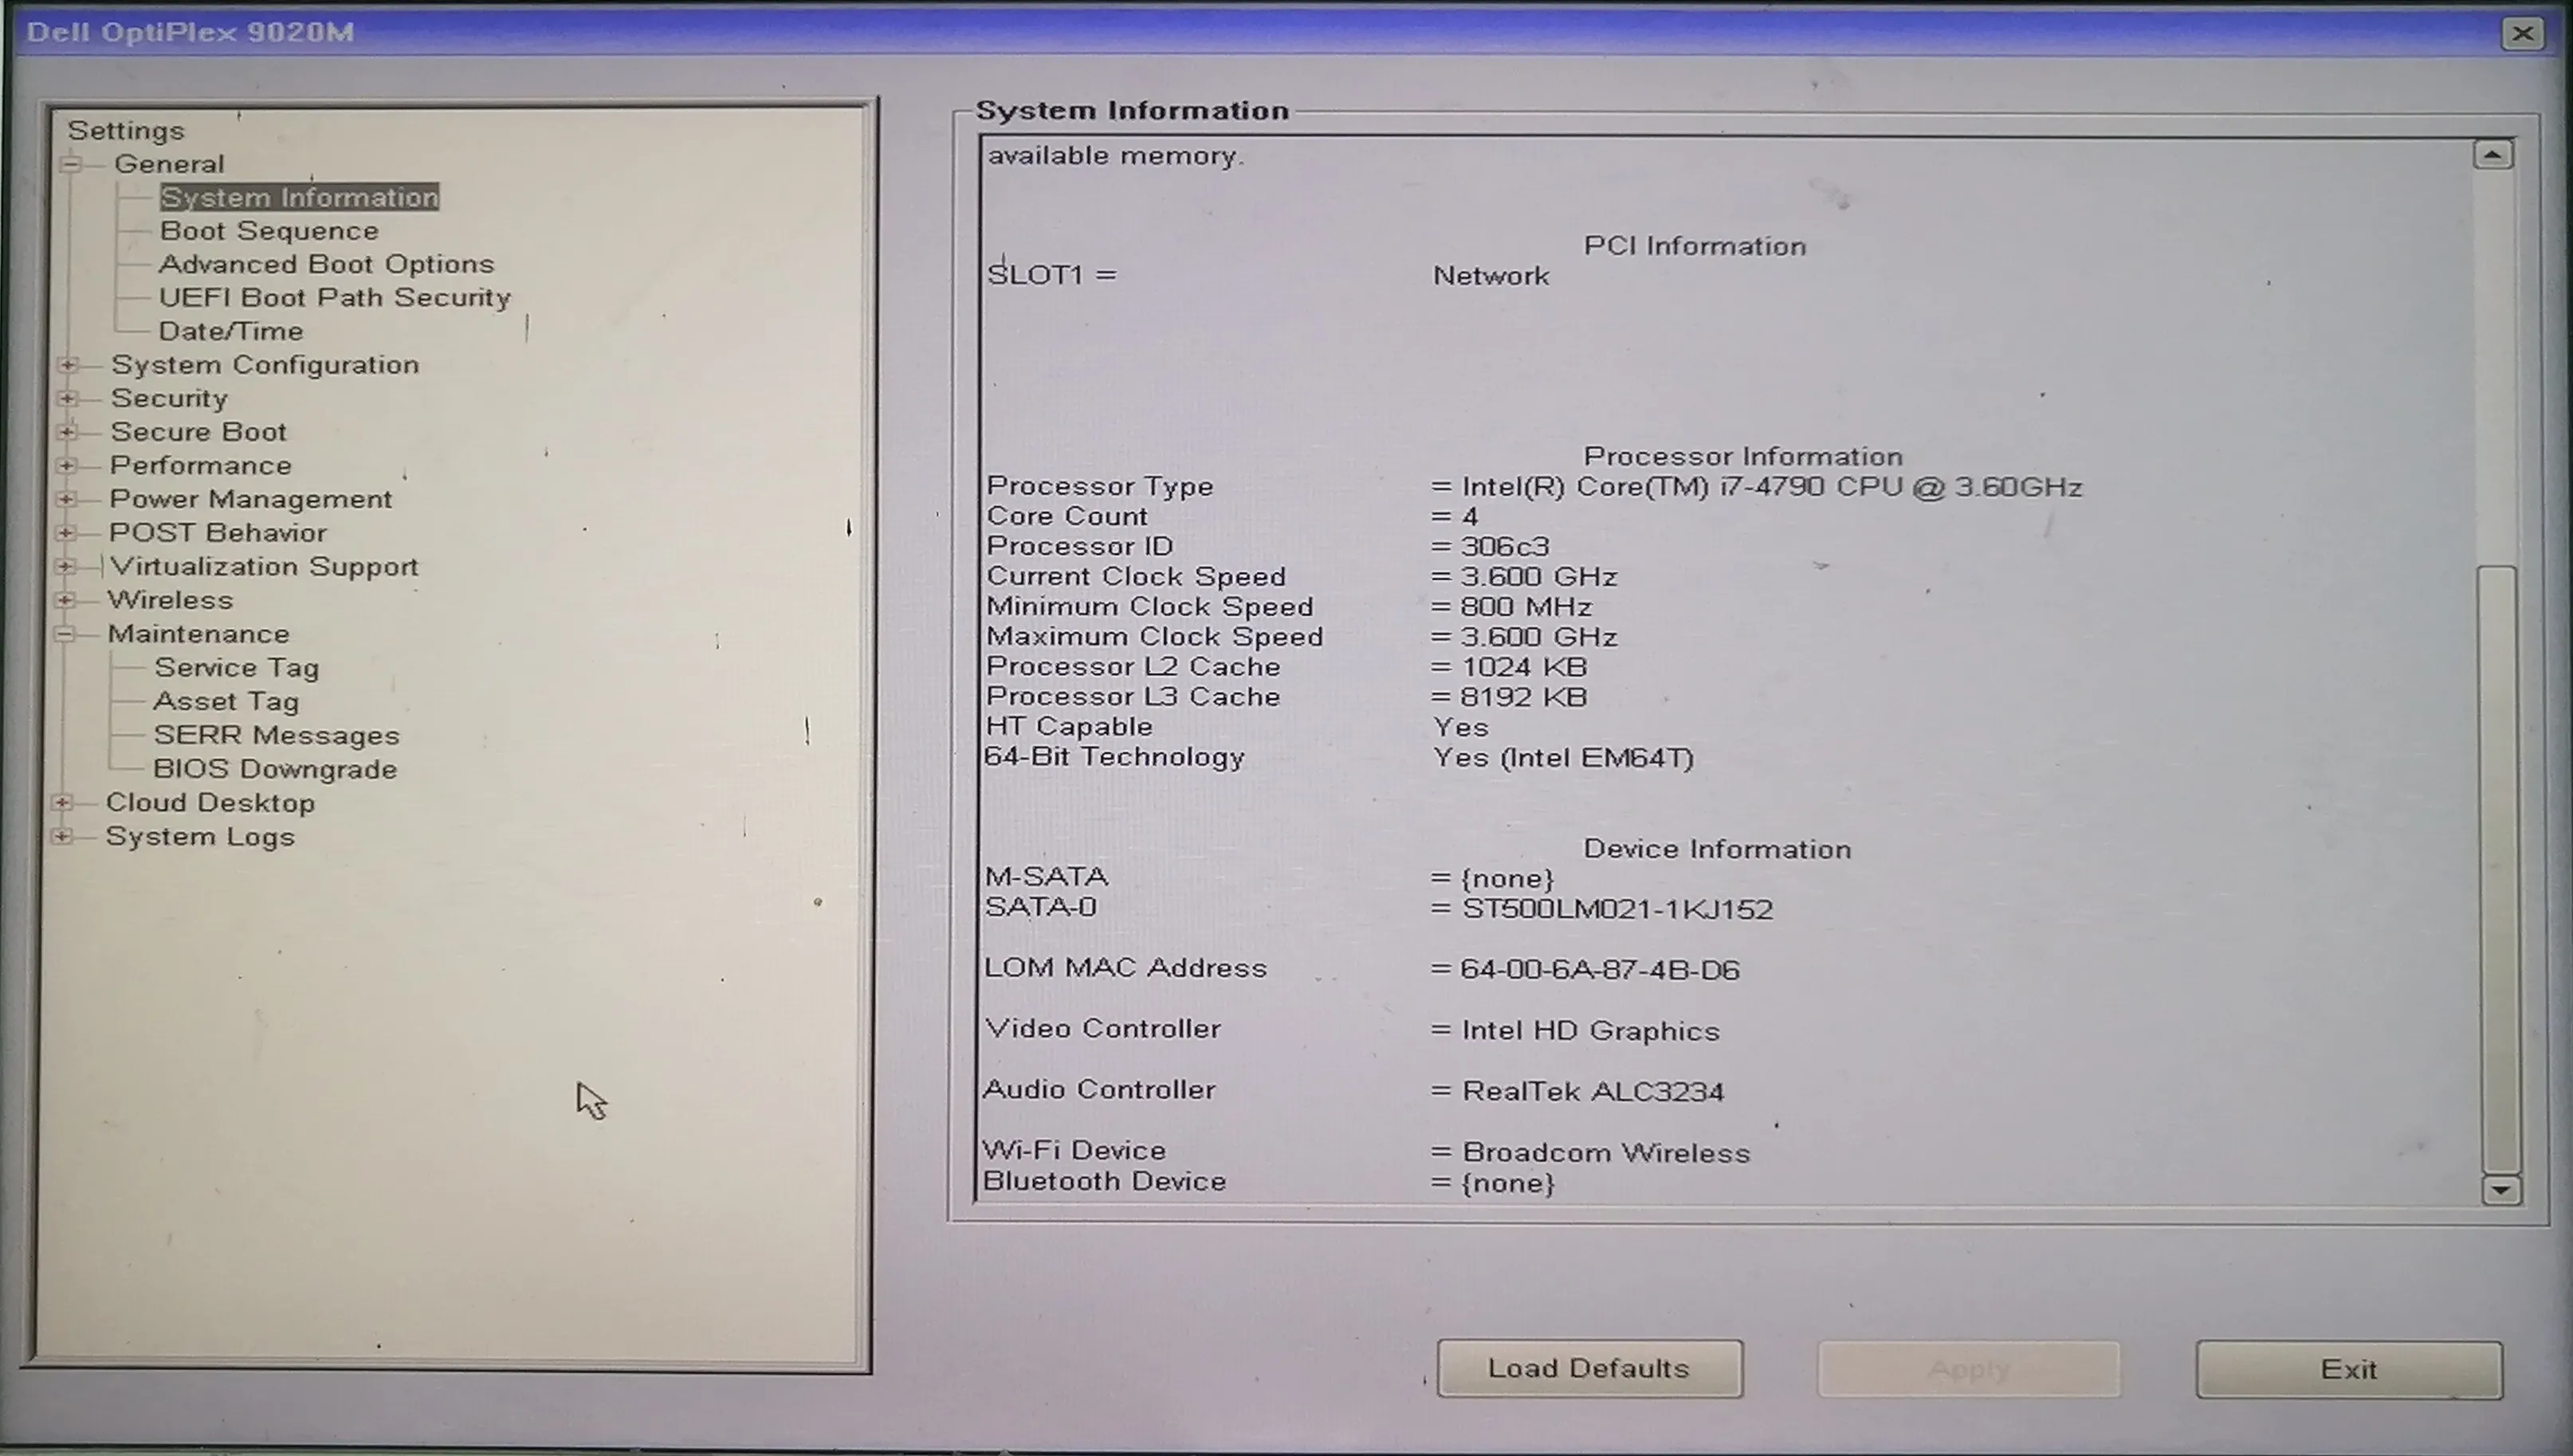The image size is (2573, 1456).
Task: Select the Secure Boot label
Action: (198, 432)
